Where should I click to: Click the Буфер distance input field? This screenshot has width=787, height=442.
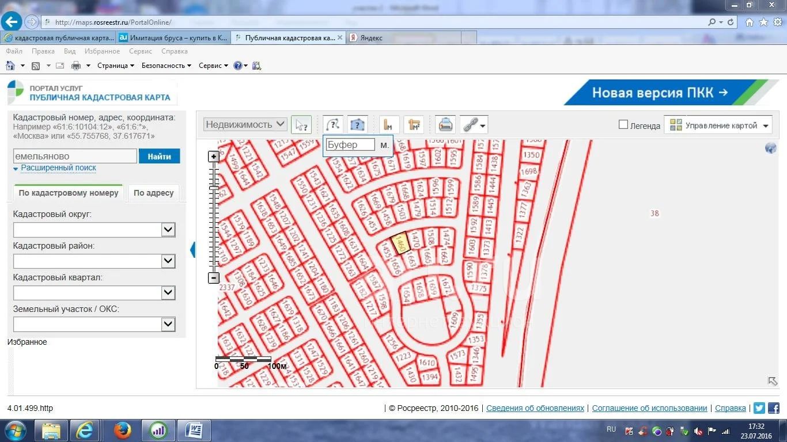pos(350,145)
